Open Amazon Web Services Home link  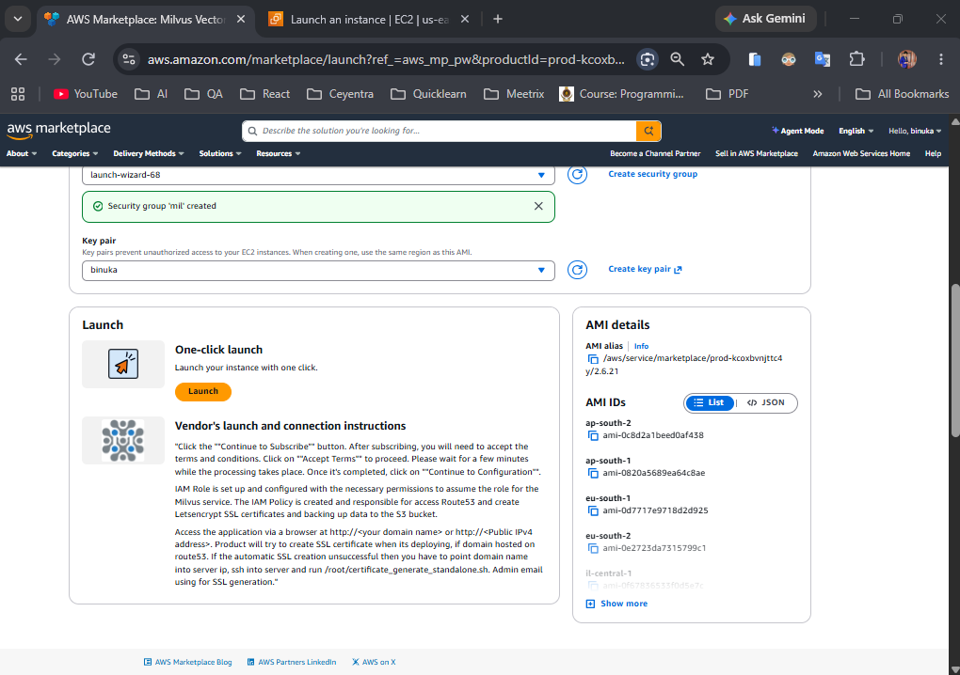pyautogui.click(x=861, y=153)
